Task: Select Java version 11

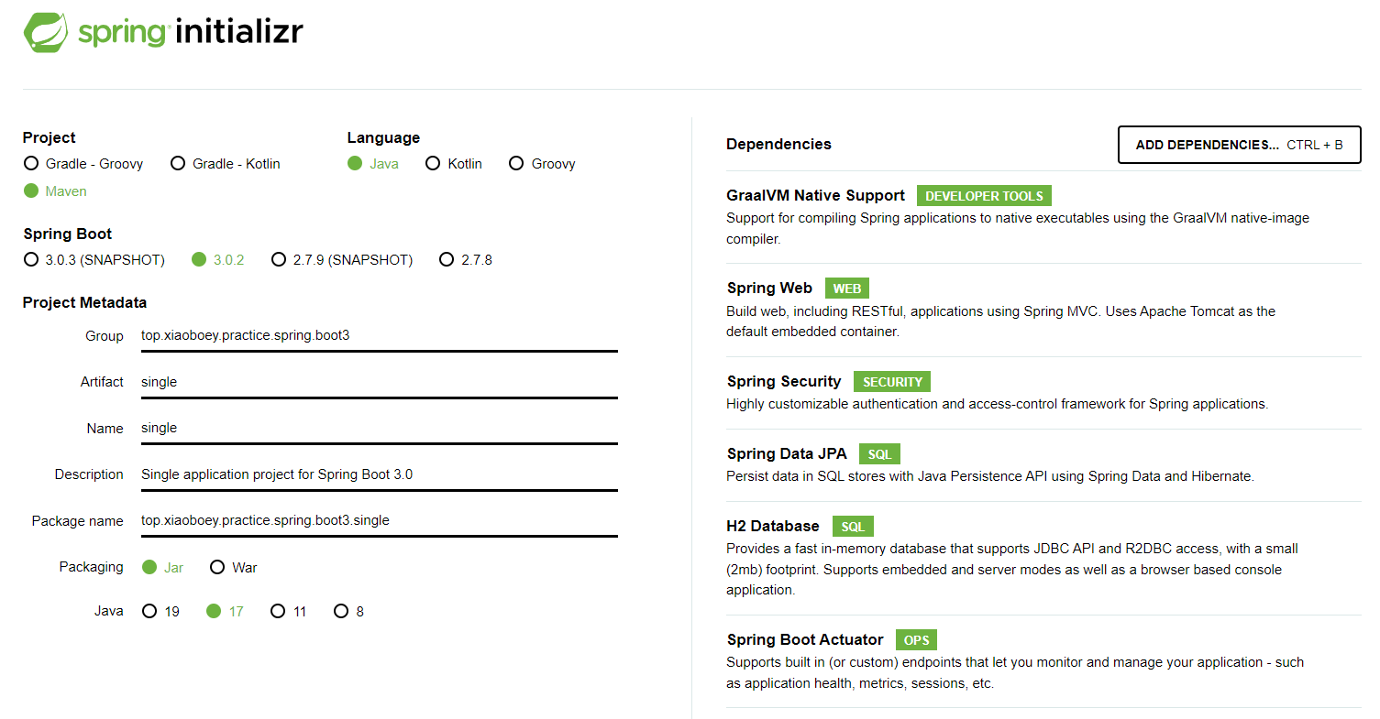Action: (x=278, y=612)
